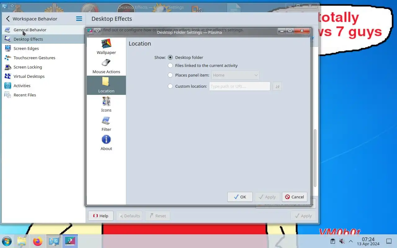This screenshot has width=397, height=248.
Task: Open the clipboard tray icon
Action: coord(332,241)
